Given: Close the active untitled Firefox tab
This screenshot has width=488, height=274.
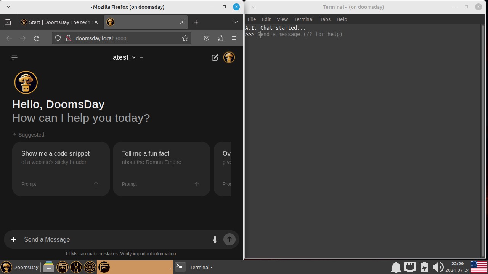Looking at the screenshot, I should point(182,22).
